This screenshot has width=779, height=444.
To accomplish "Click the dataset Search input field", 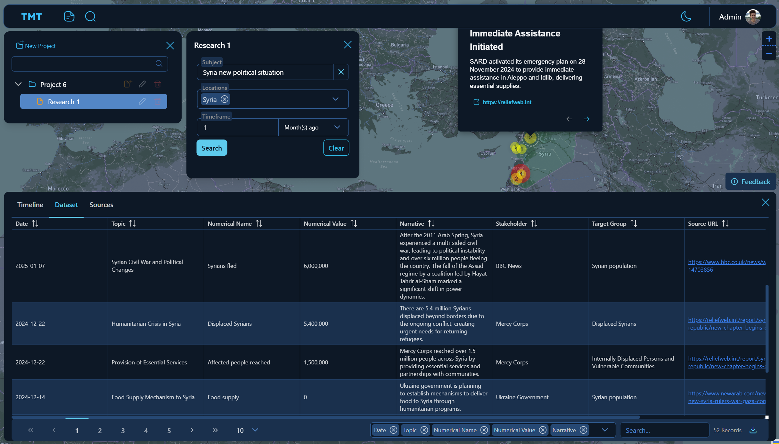I will 664,430.
